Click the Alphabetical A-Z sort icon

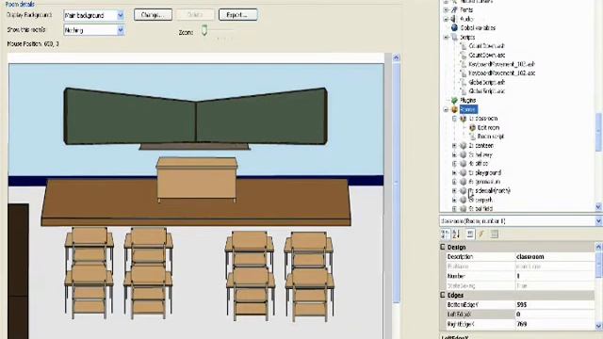point(456,234)
